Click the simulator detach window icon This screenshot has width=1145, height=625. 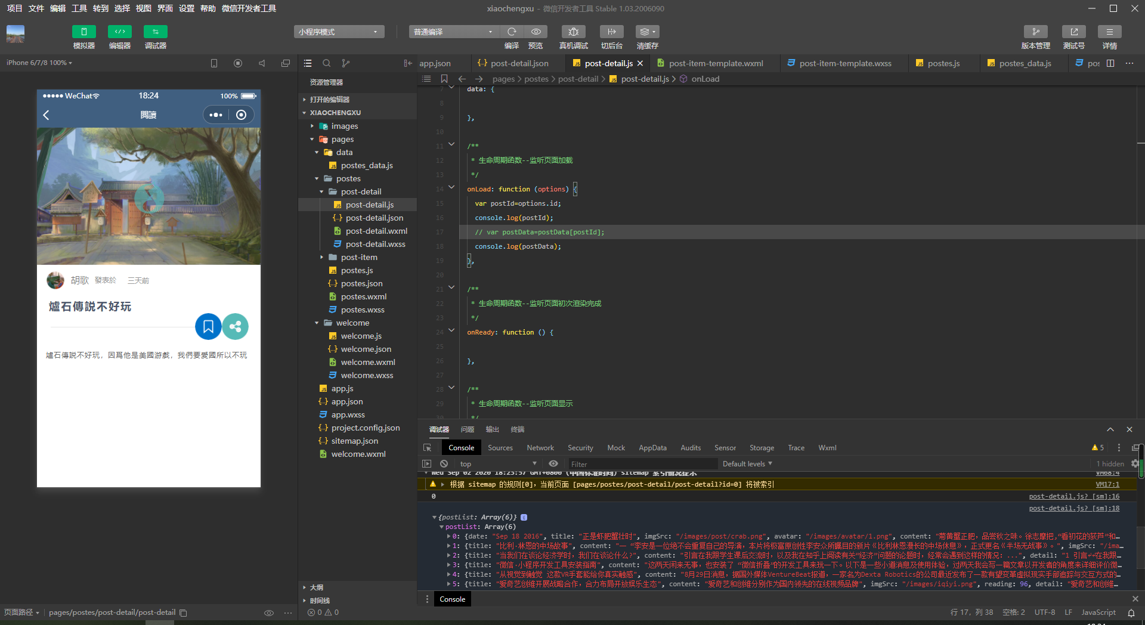tap(286, 63)
